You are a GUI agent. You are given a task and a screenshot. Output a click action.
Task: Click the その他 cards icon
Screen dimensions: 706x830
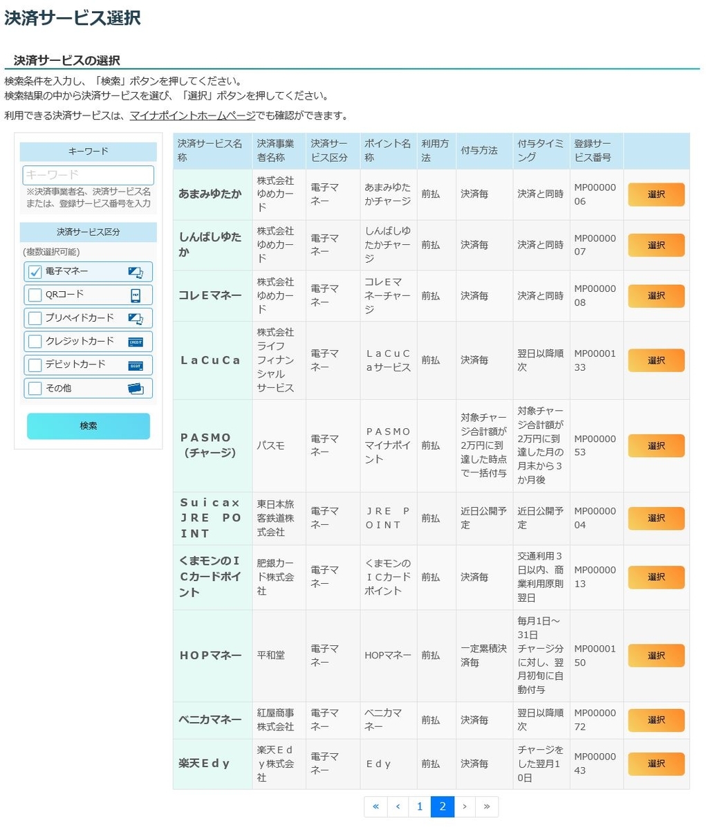point(136,389)
